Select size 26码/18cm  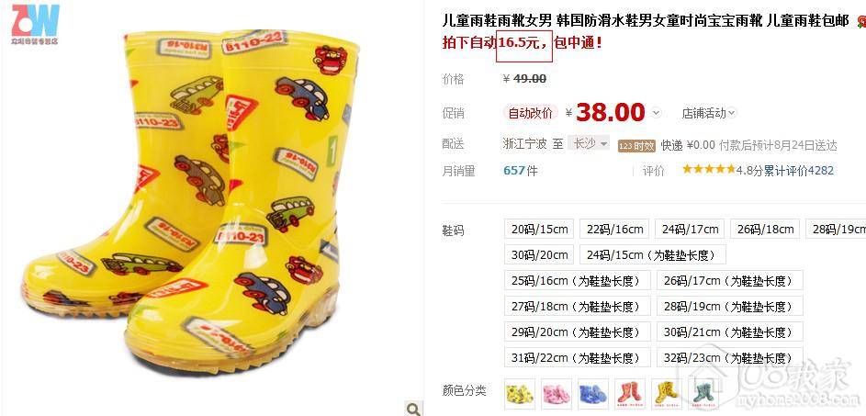point(766,229)
